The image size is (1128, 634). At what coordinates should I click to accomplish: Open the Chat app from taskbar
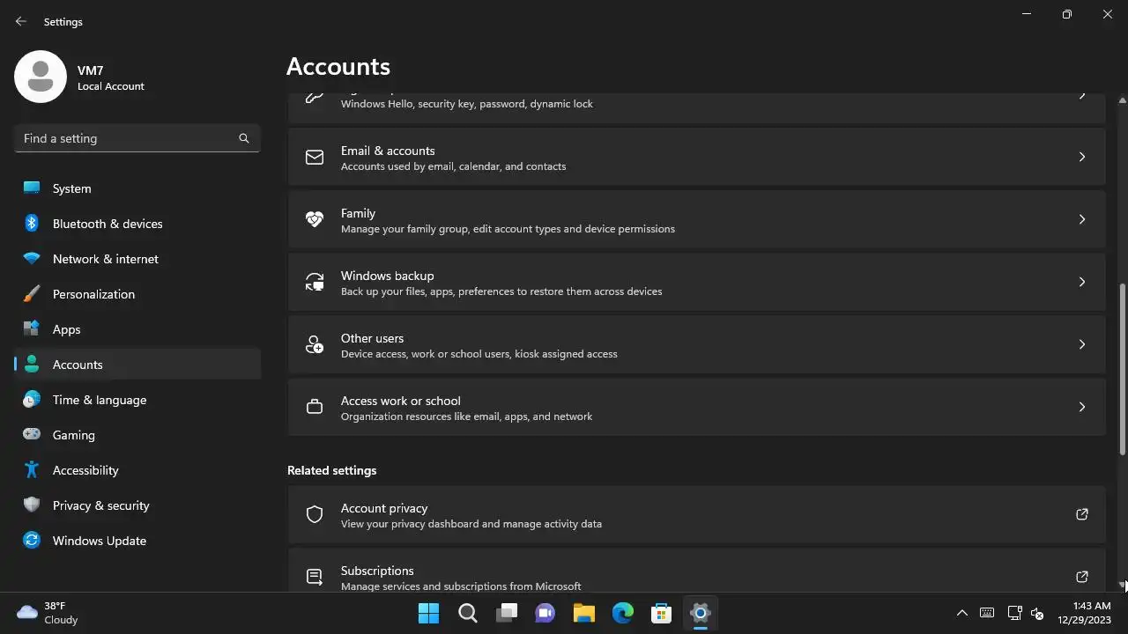point(545,613)
